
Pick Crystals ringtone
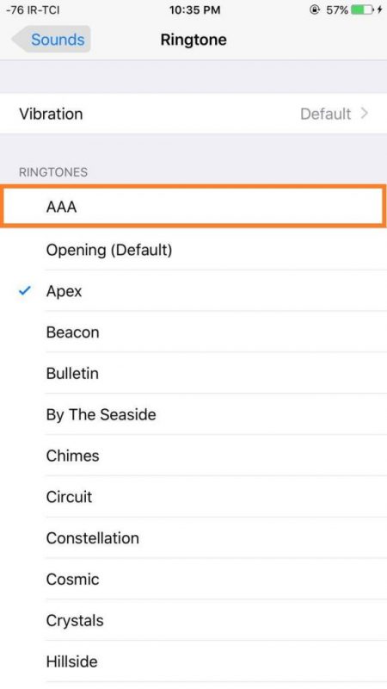tap(193, 620)
